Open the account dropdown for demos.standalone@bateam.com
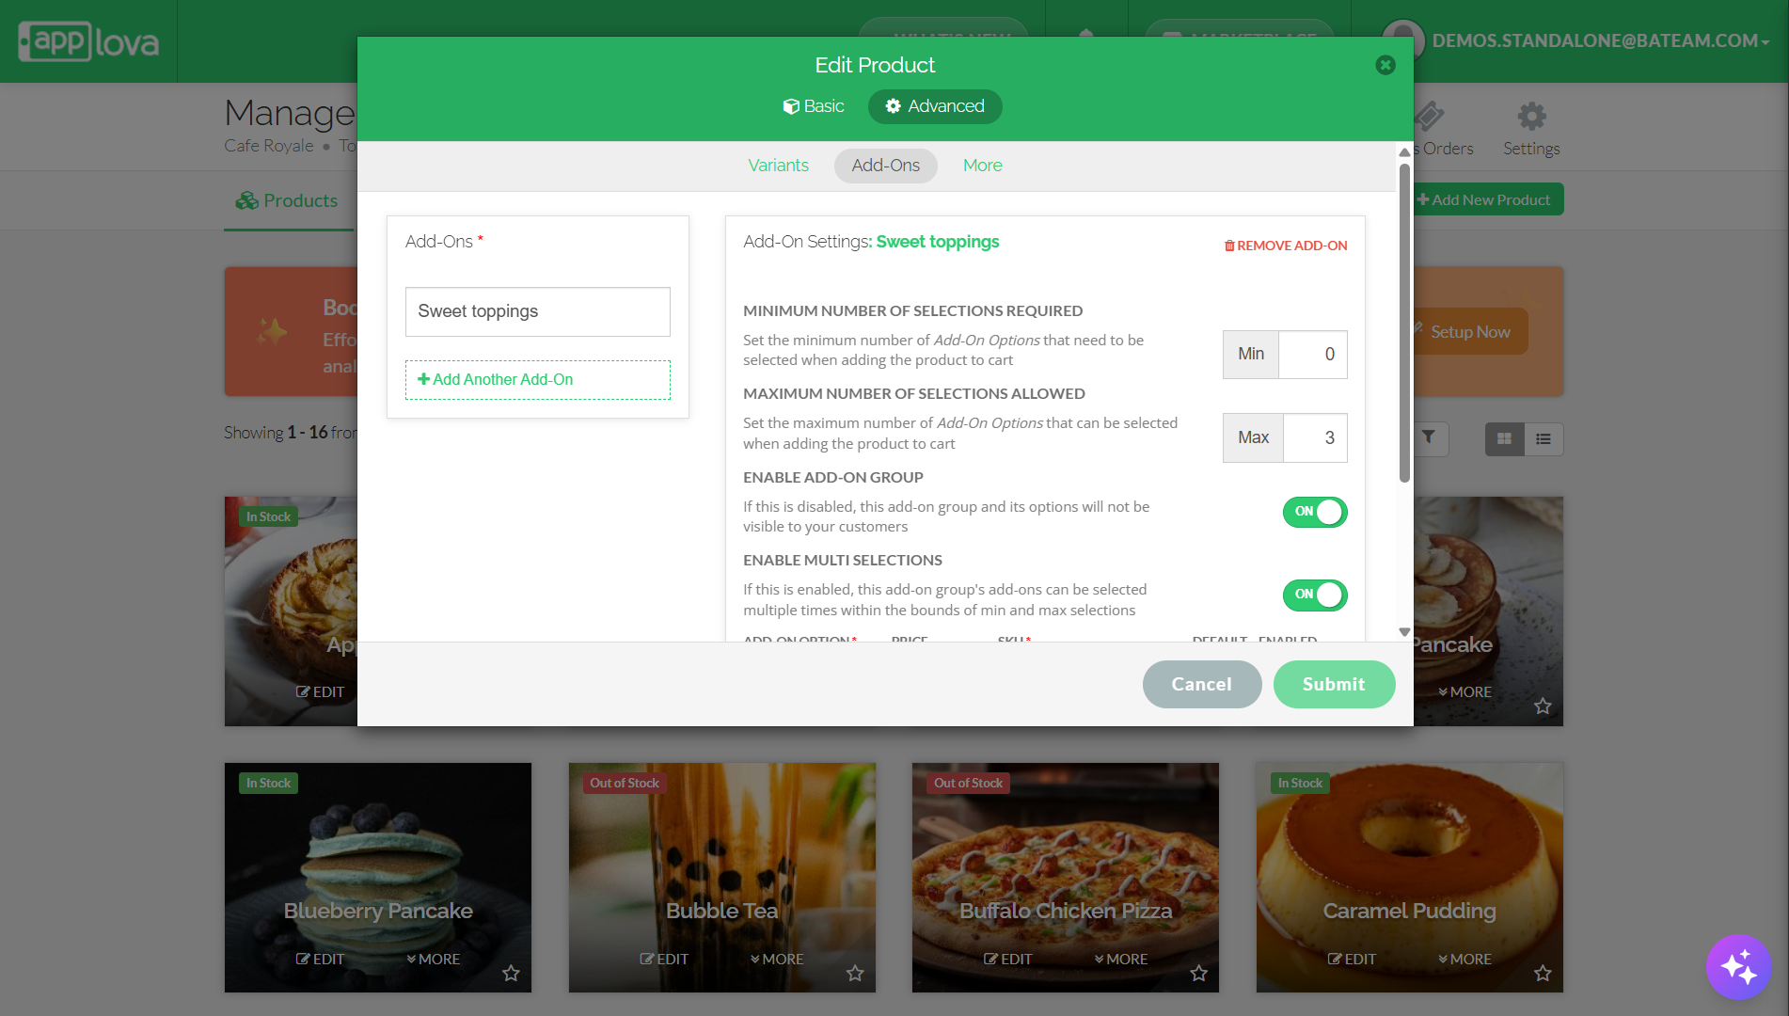Image resolution: width=1789 pixels, height=1016 pixels. pos(1600,41)
